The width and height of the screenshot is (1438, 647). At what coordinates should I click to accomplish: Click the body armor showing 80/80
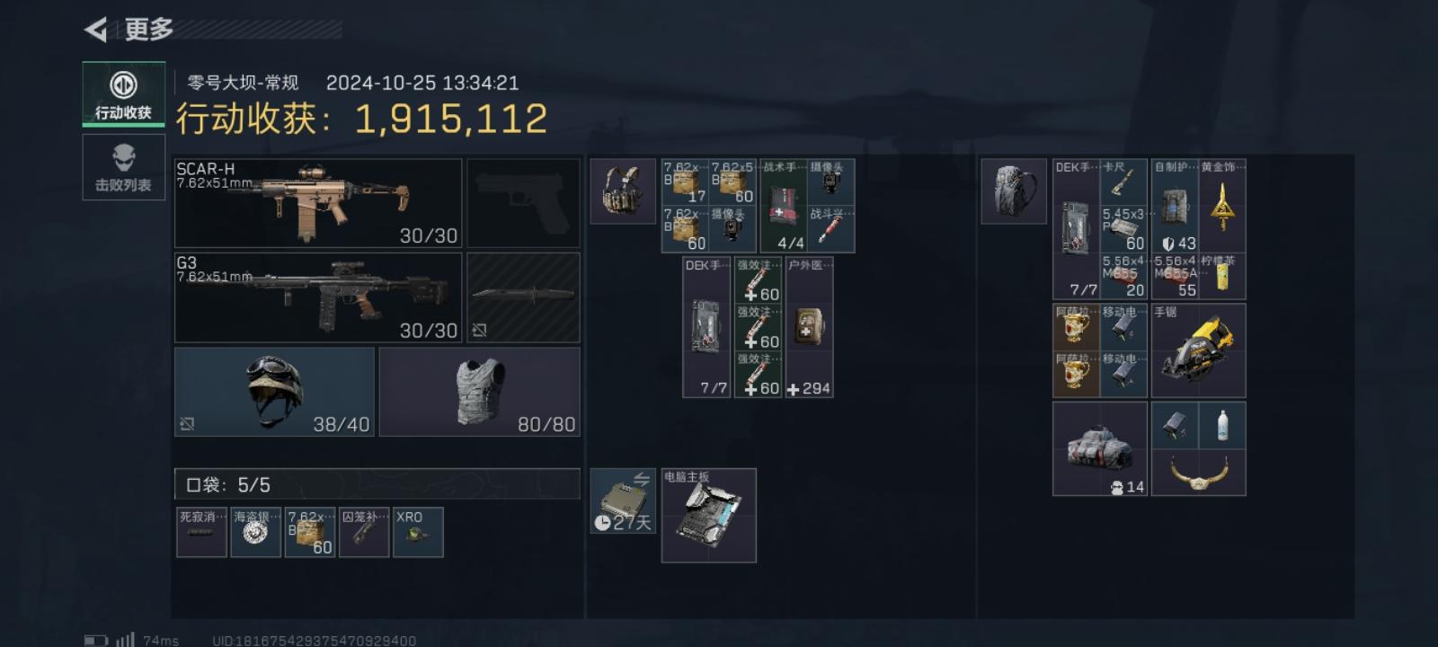coord(480,392)
